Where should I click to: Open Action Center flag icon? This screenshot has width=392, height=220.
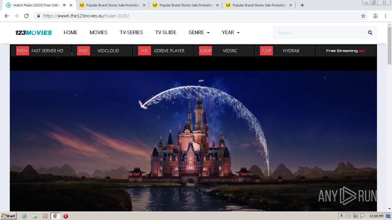coord(363,216)
